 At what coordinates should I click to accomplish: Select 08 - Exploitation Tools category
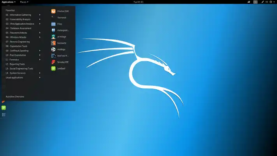tap(16, 46)
